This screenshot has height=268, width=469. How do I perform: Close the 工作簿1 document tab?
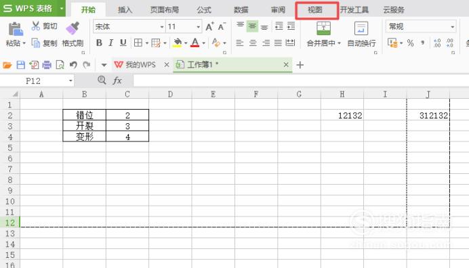click(x=286, y=64)
